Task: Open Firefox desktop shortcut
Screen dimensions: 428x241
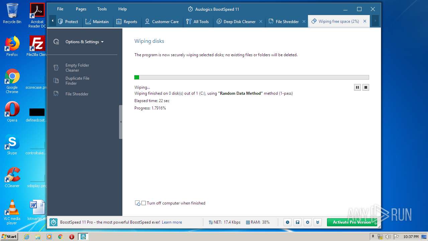Action: [x=12, y=46]
